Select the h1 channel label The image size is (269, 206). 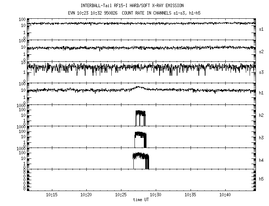click(262, 93)
